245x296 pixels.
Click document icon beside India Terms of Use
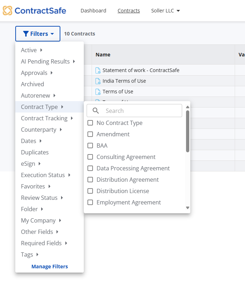point(98,81)
